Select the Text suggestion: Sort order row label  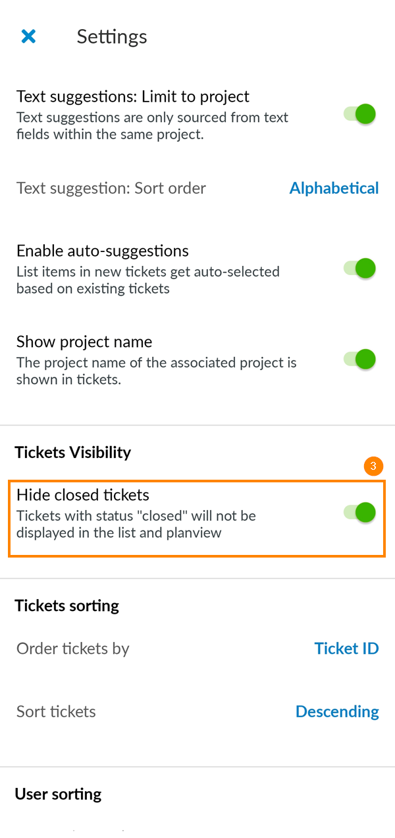click(x=111, y=188)
